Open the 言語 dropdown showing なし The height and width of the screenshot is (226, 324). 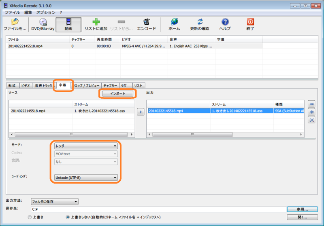(86, 162)
